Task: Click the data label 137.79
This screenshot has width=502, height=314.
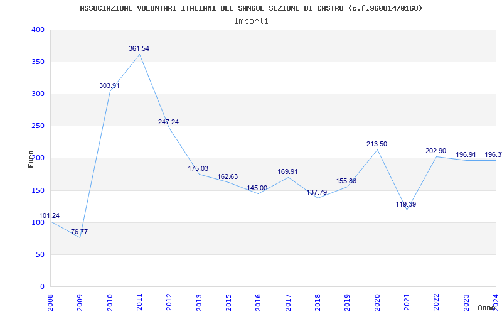Action: [x=317, y=193]
